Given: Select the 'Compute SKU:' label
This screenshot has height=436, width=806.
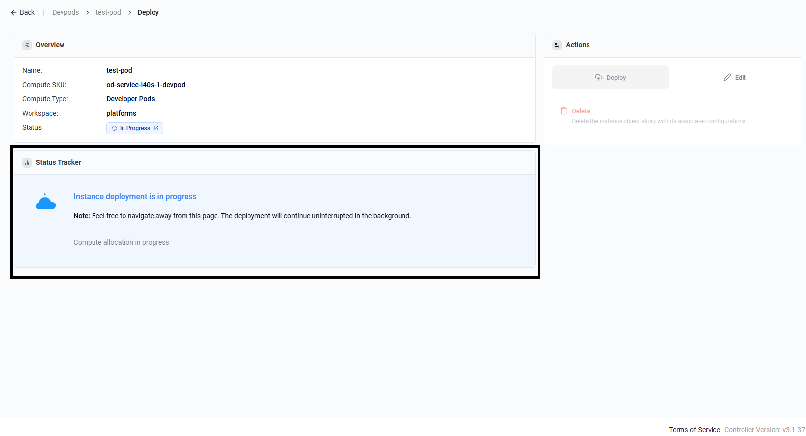Looking at the screenshot, I should pos(44,85).
